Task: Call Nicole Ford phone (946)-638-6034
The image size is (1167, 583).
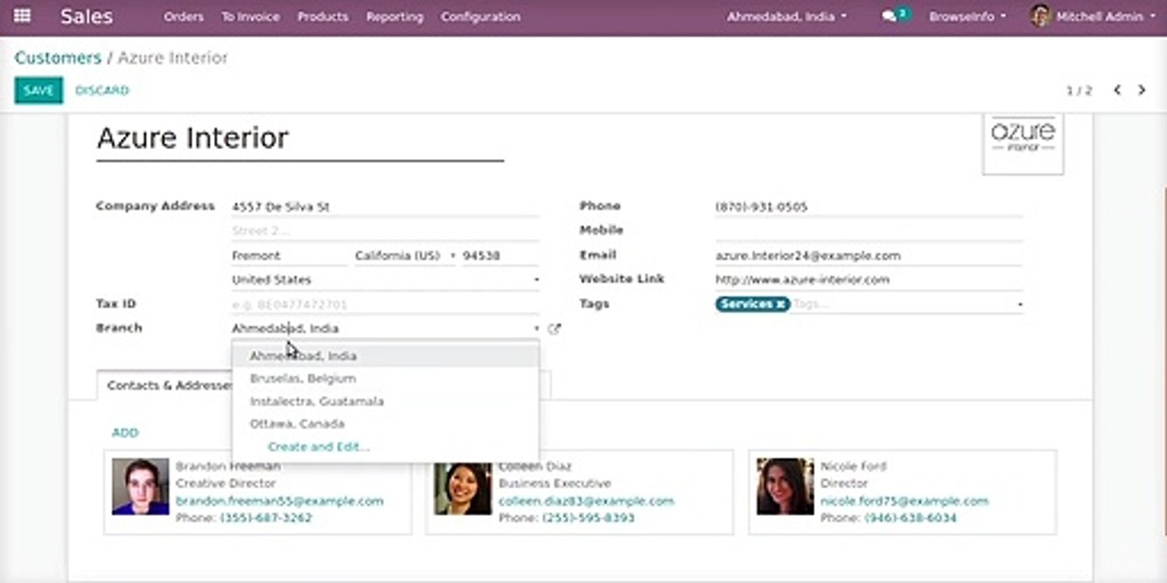Action: pos(911,517)
